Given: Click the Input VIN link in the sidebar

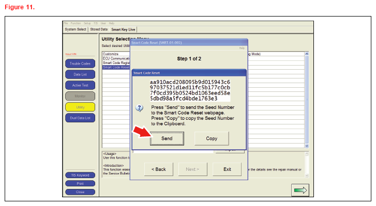Looking at the screenshot, I should (71, 54).
